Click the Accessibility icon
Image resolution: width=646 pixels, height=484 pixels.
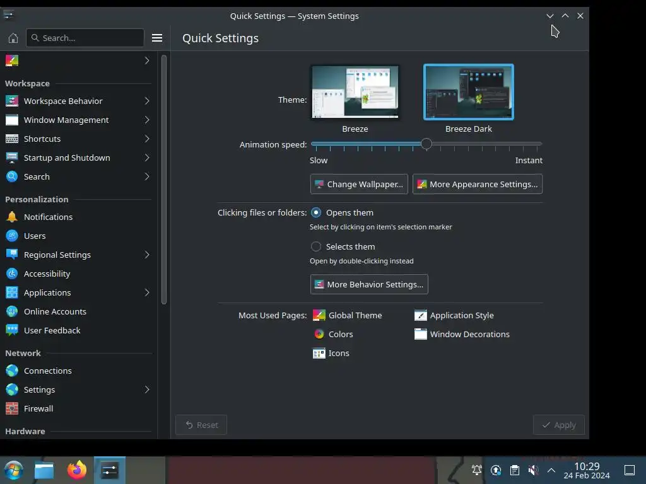click(x=12, y=274)
